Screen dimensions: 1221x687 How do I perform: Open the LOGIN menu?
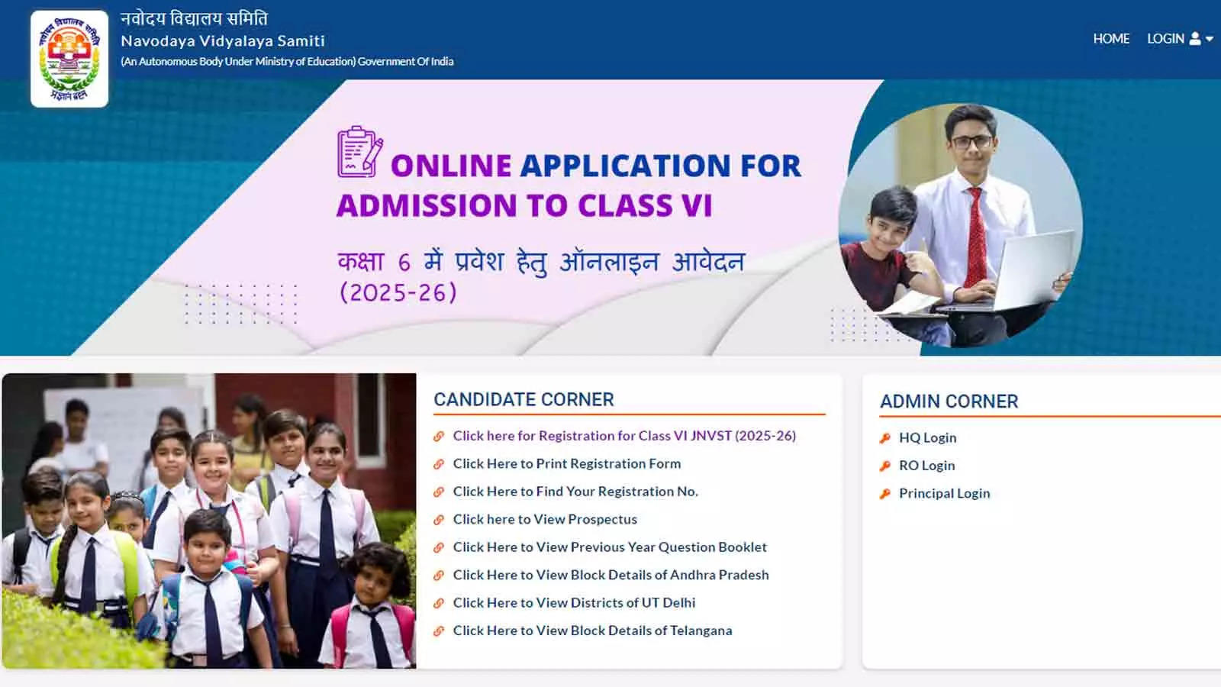point(1165,39)
